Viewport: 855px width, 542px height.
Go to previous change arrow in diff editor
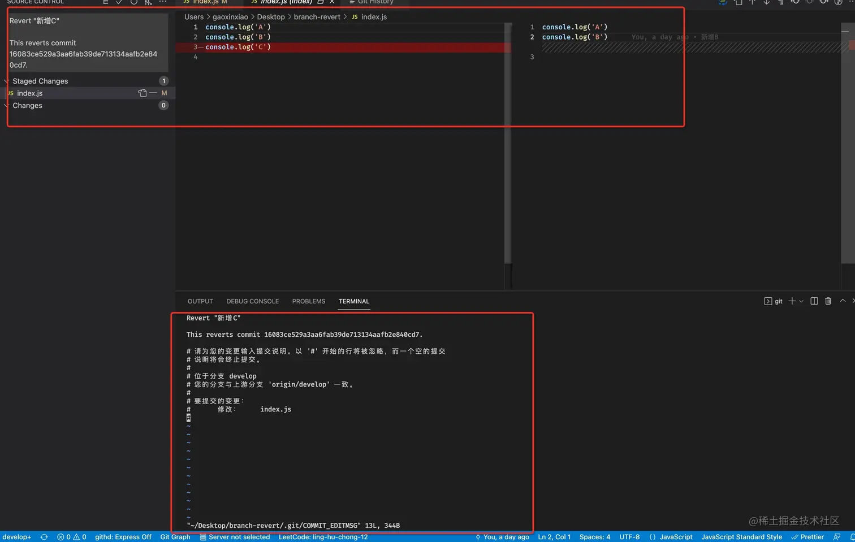752,2
